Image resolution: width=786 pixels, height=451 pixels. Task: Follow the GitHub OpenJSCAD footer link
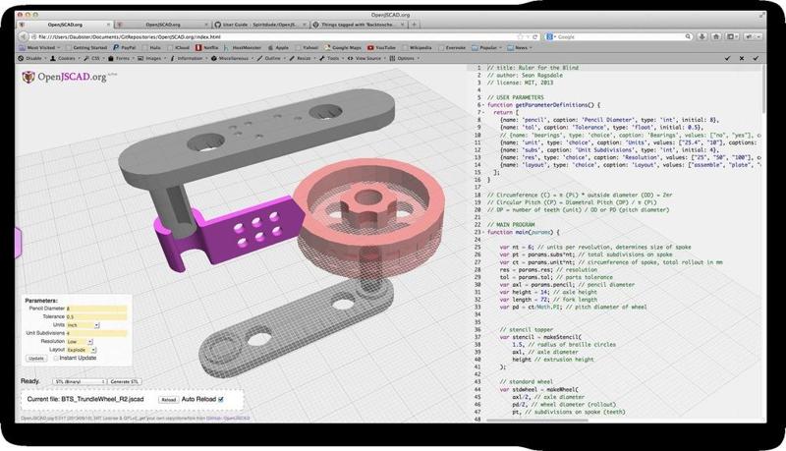coord(228,418)
